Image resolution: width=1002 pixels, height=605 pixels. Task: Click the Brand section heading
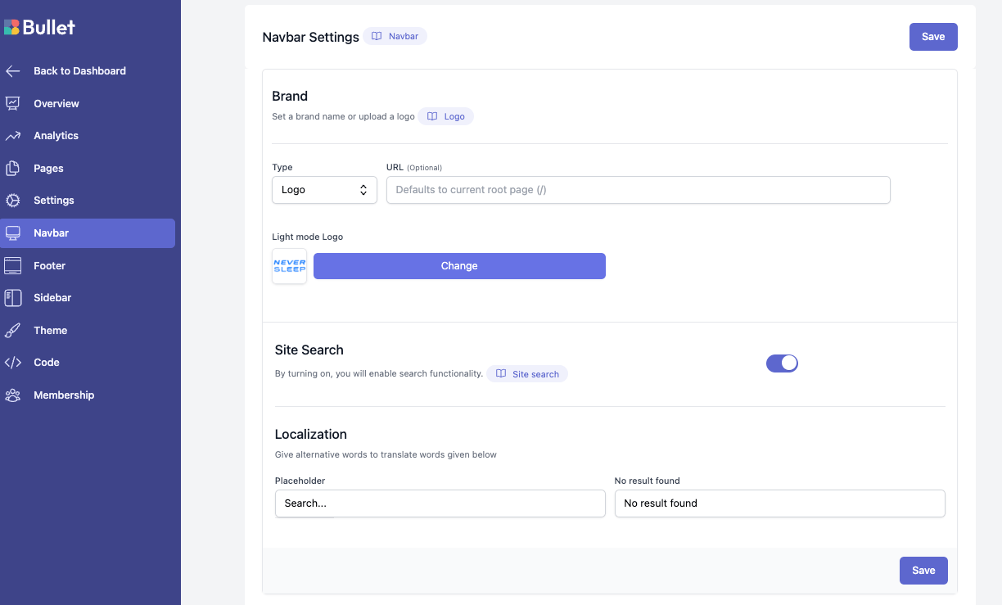pyautogui.click(x=290, y=96)
